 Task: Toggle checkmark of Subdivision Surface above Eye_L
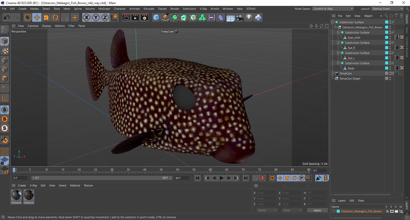tap(393, 53)
